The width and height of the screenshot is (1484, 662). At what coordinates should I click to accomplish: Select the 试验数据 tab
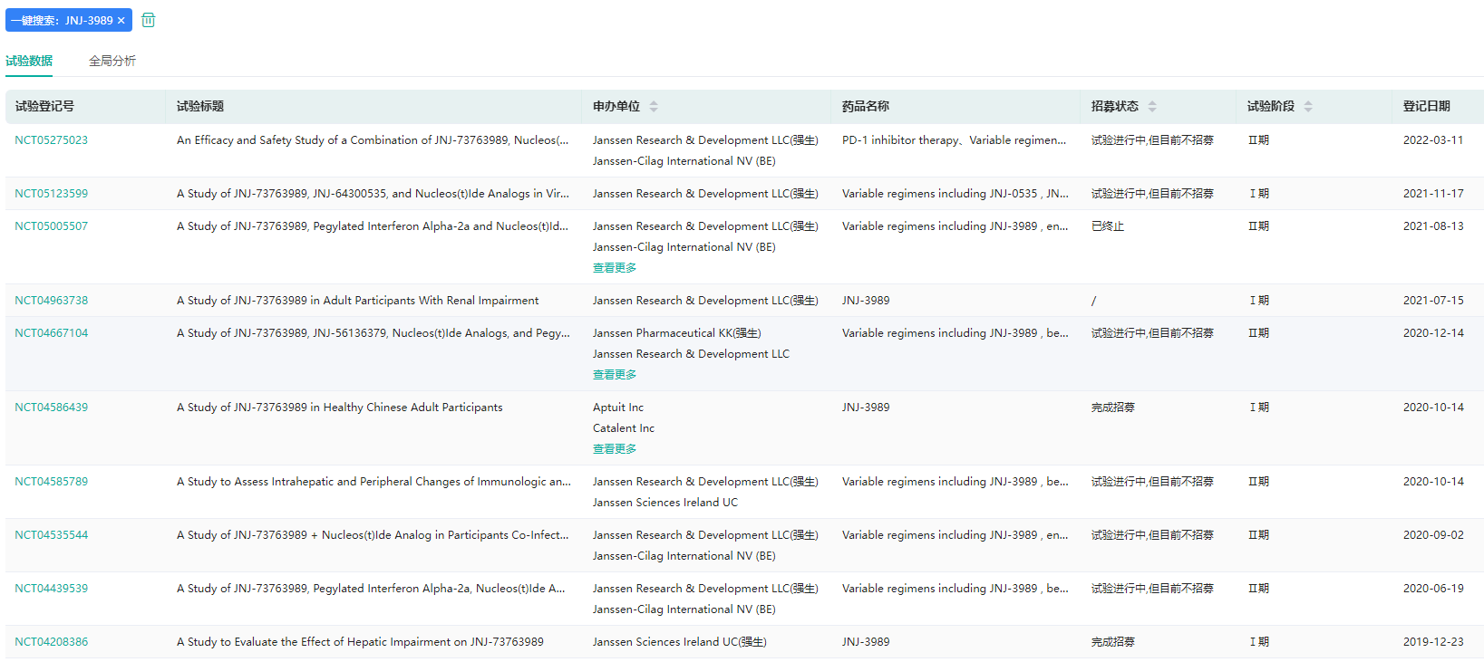(x=29, y=61)
